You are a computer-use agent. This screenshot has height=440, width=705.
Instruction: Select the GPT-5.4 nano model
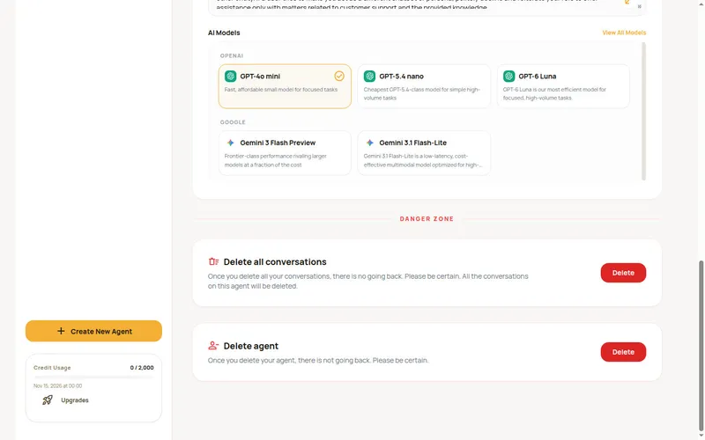[x=424, y=86]
